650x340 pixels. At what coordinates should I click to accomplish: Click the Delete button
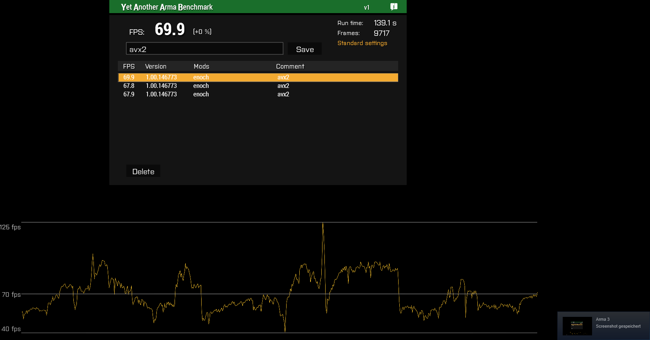pos(143,171)
